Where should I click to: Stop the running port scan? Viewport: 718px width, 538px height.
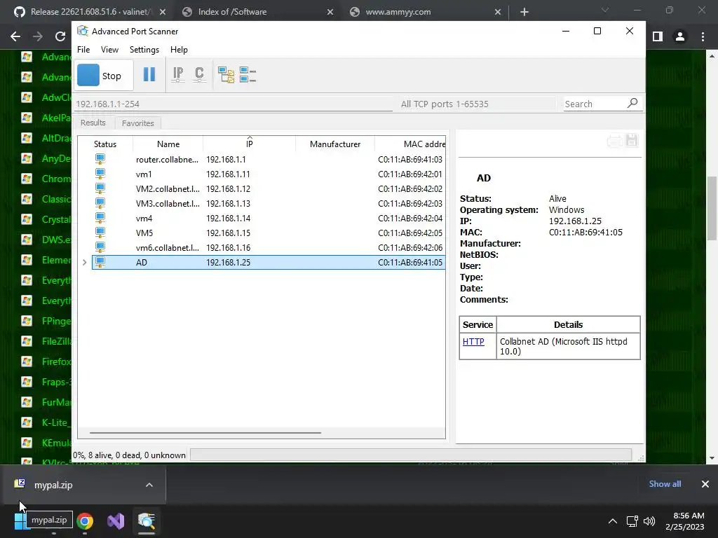[104, 76]
